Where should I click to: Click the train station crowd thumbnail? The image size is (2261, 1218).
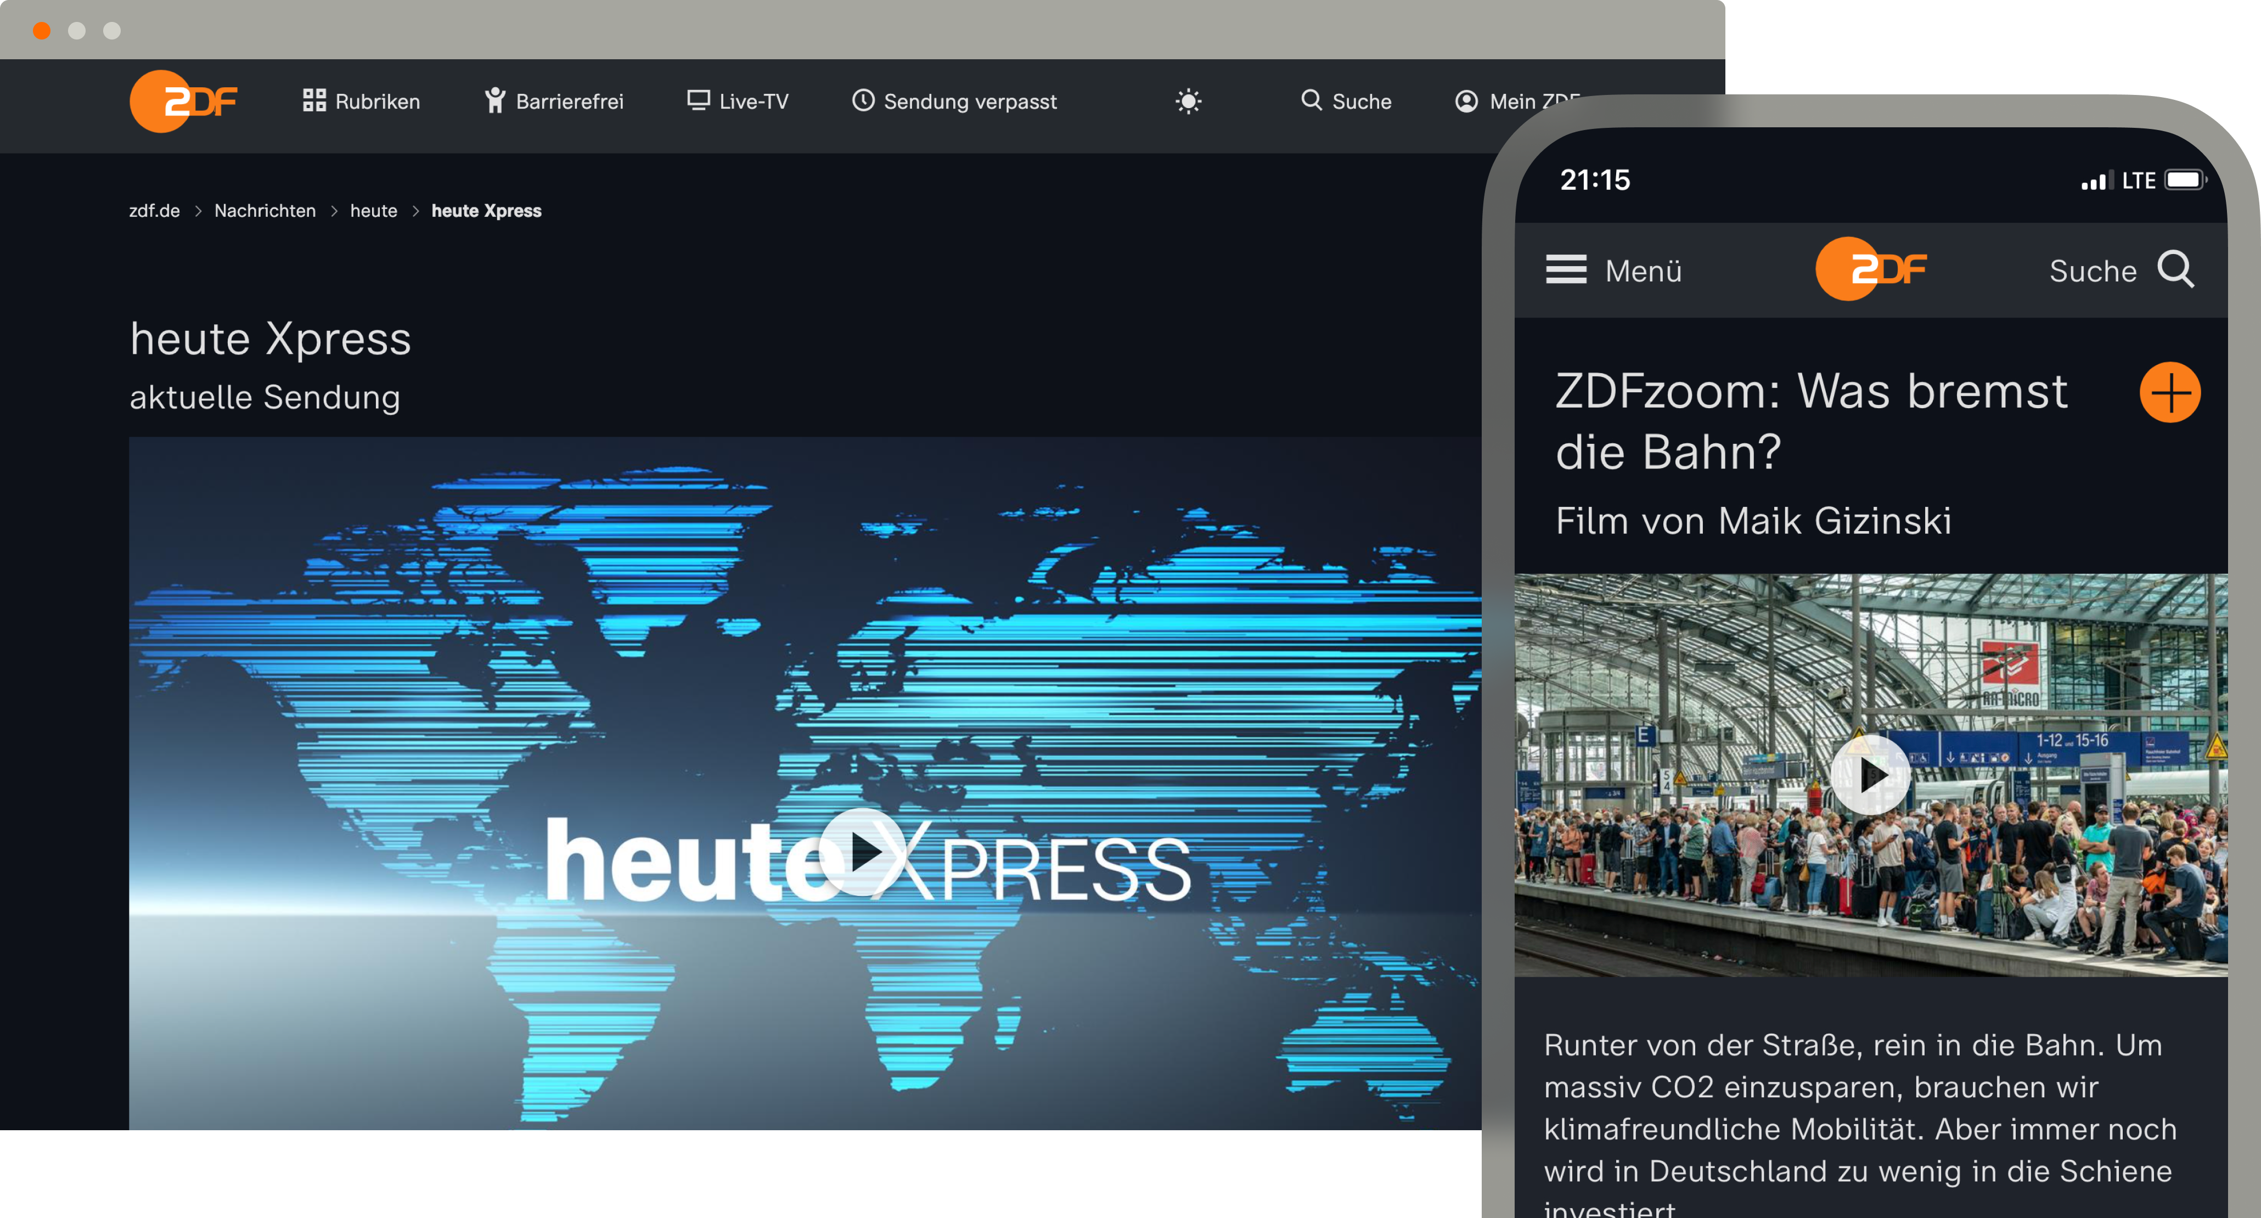click(1870, 775)
